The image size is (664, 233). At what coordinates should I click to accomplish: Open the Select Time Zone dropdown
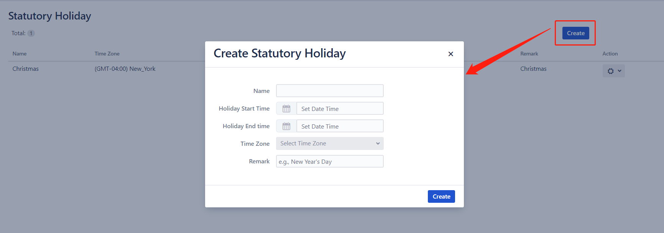click(x=330, y=143)
